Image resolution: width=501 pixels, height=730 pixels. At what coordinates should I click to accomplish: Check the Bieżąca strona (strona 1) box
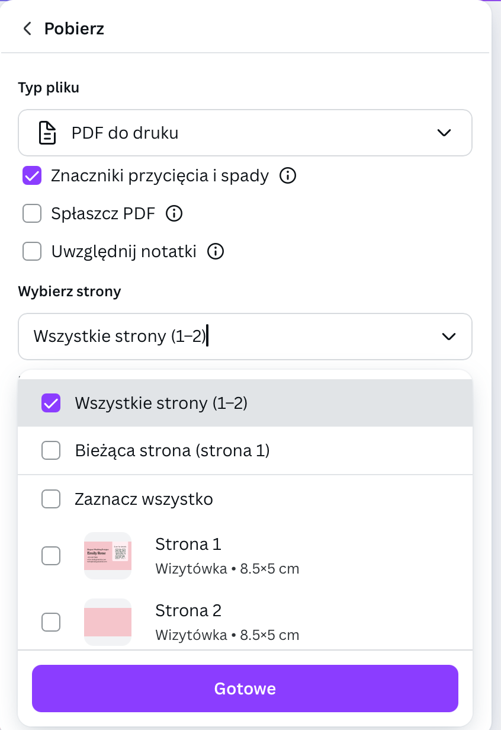[51, 452]
